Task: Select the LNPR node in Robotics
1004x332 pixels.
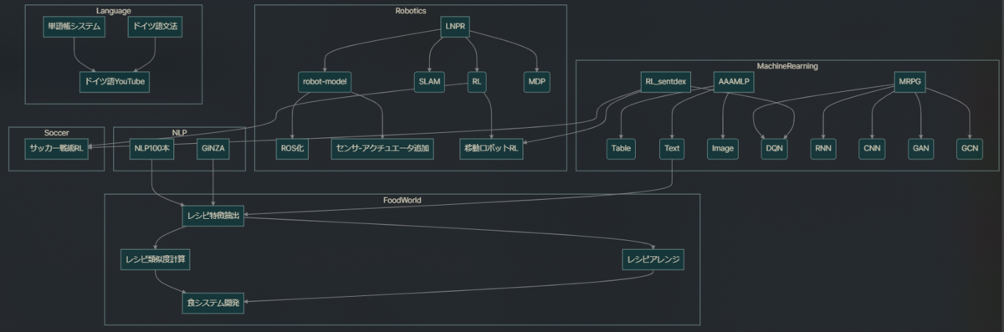Action: point(456,27)
